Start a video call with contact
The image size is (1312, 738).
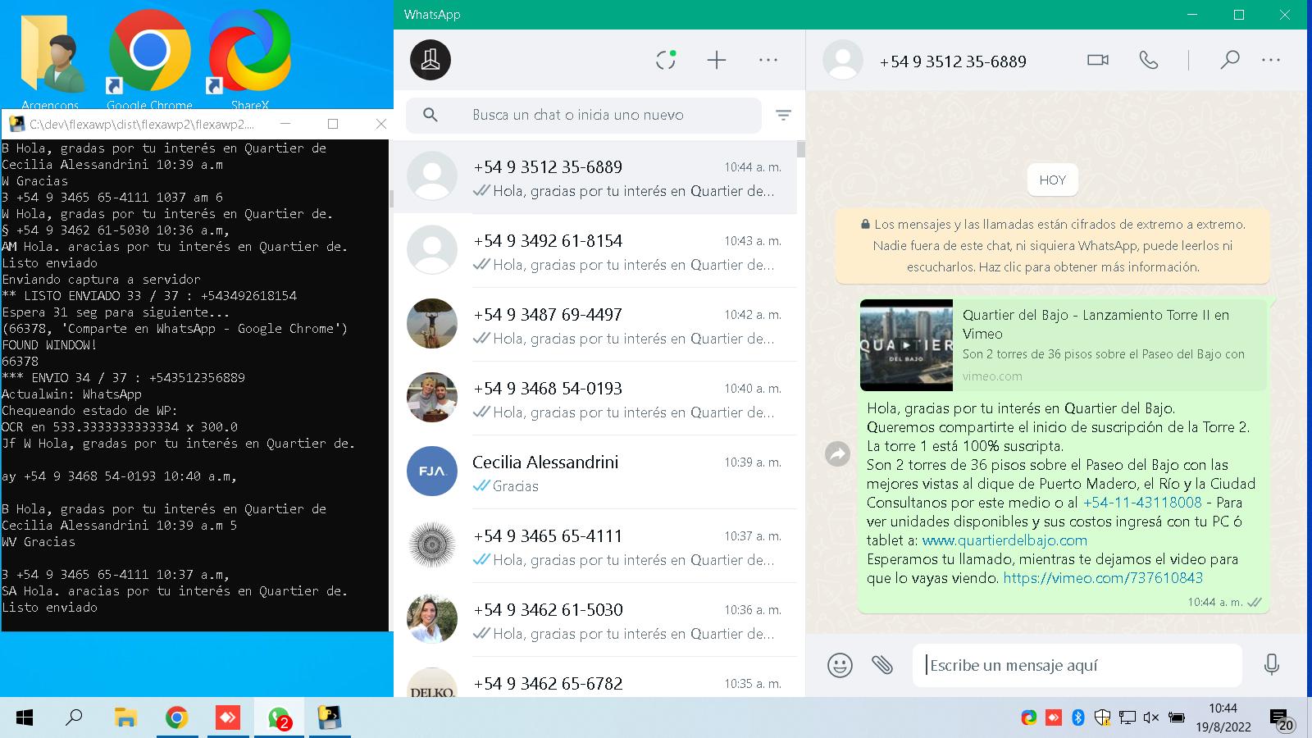click(x=1097, y=60)
